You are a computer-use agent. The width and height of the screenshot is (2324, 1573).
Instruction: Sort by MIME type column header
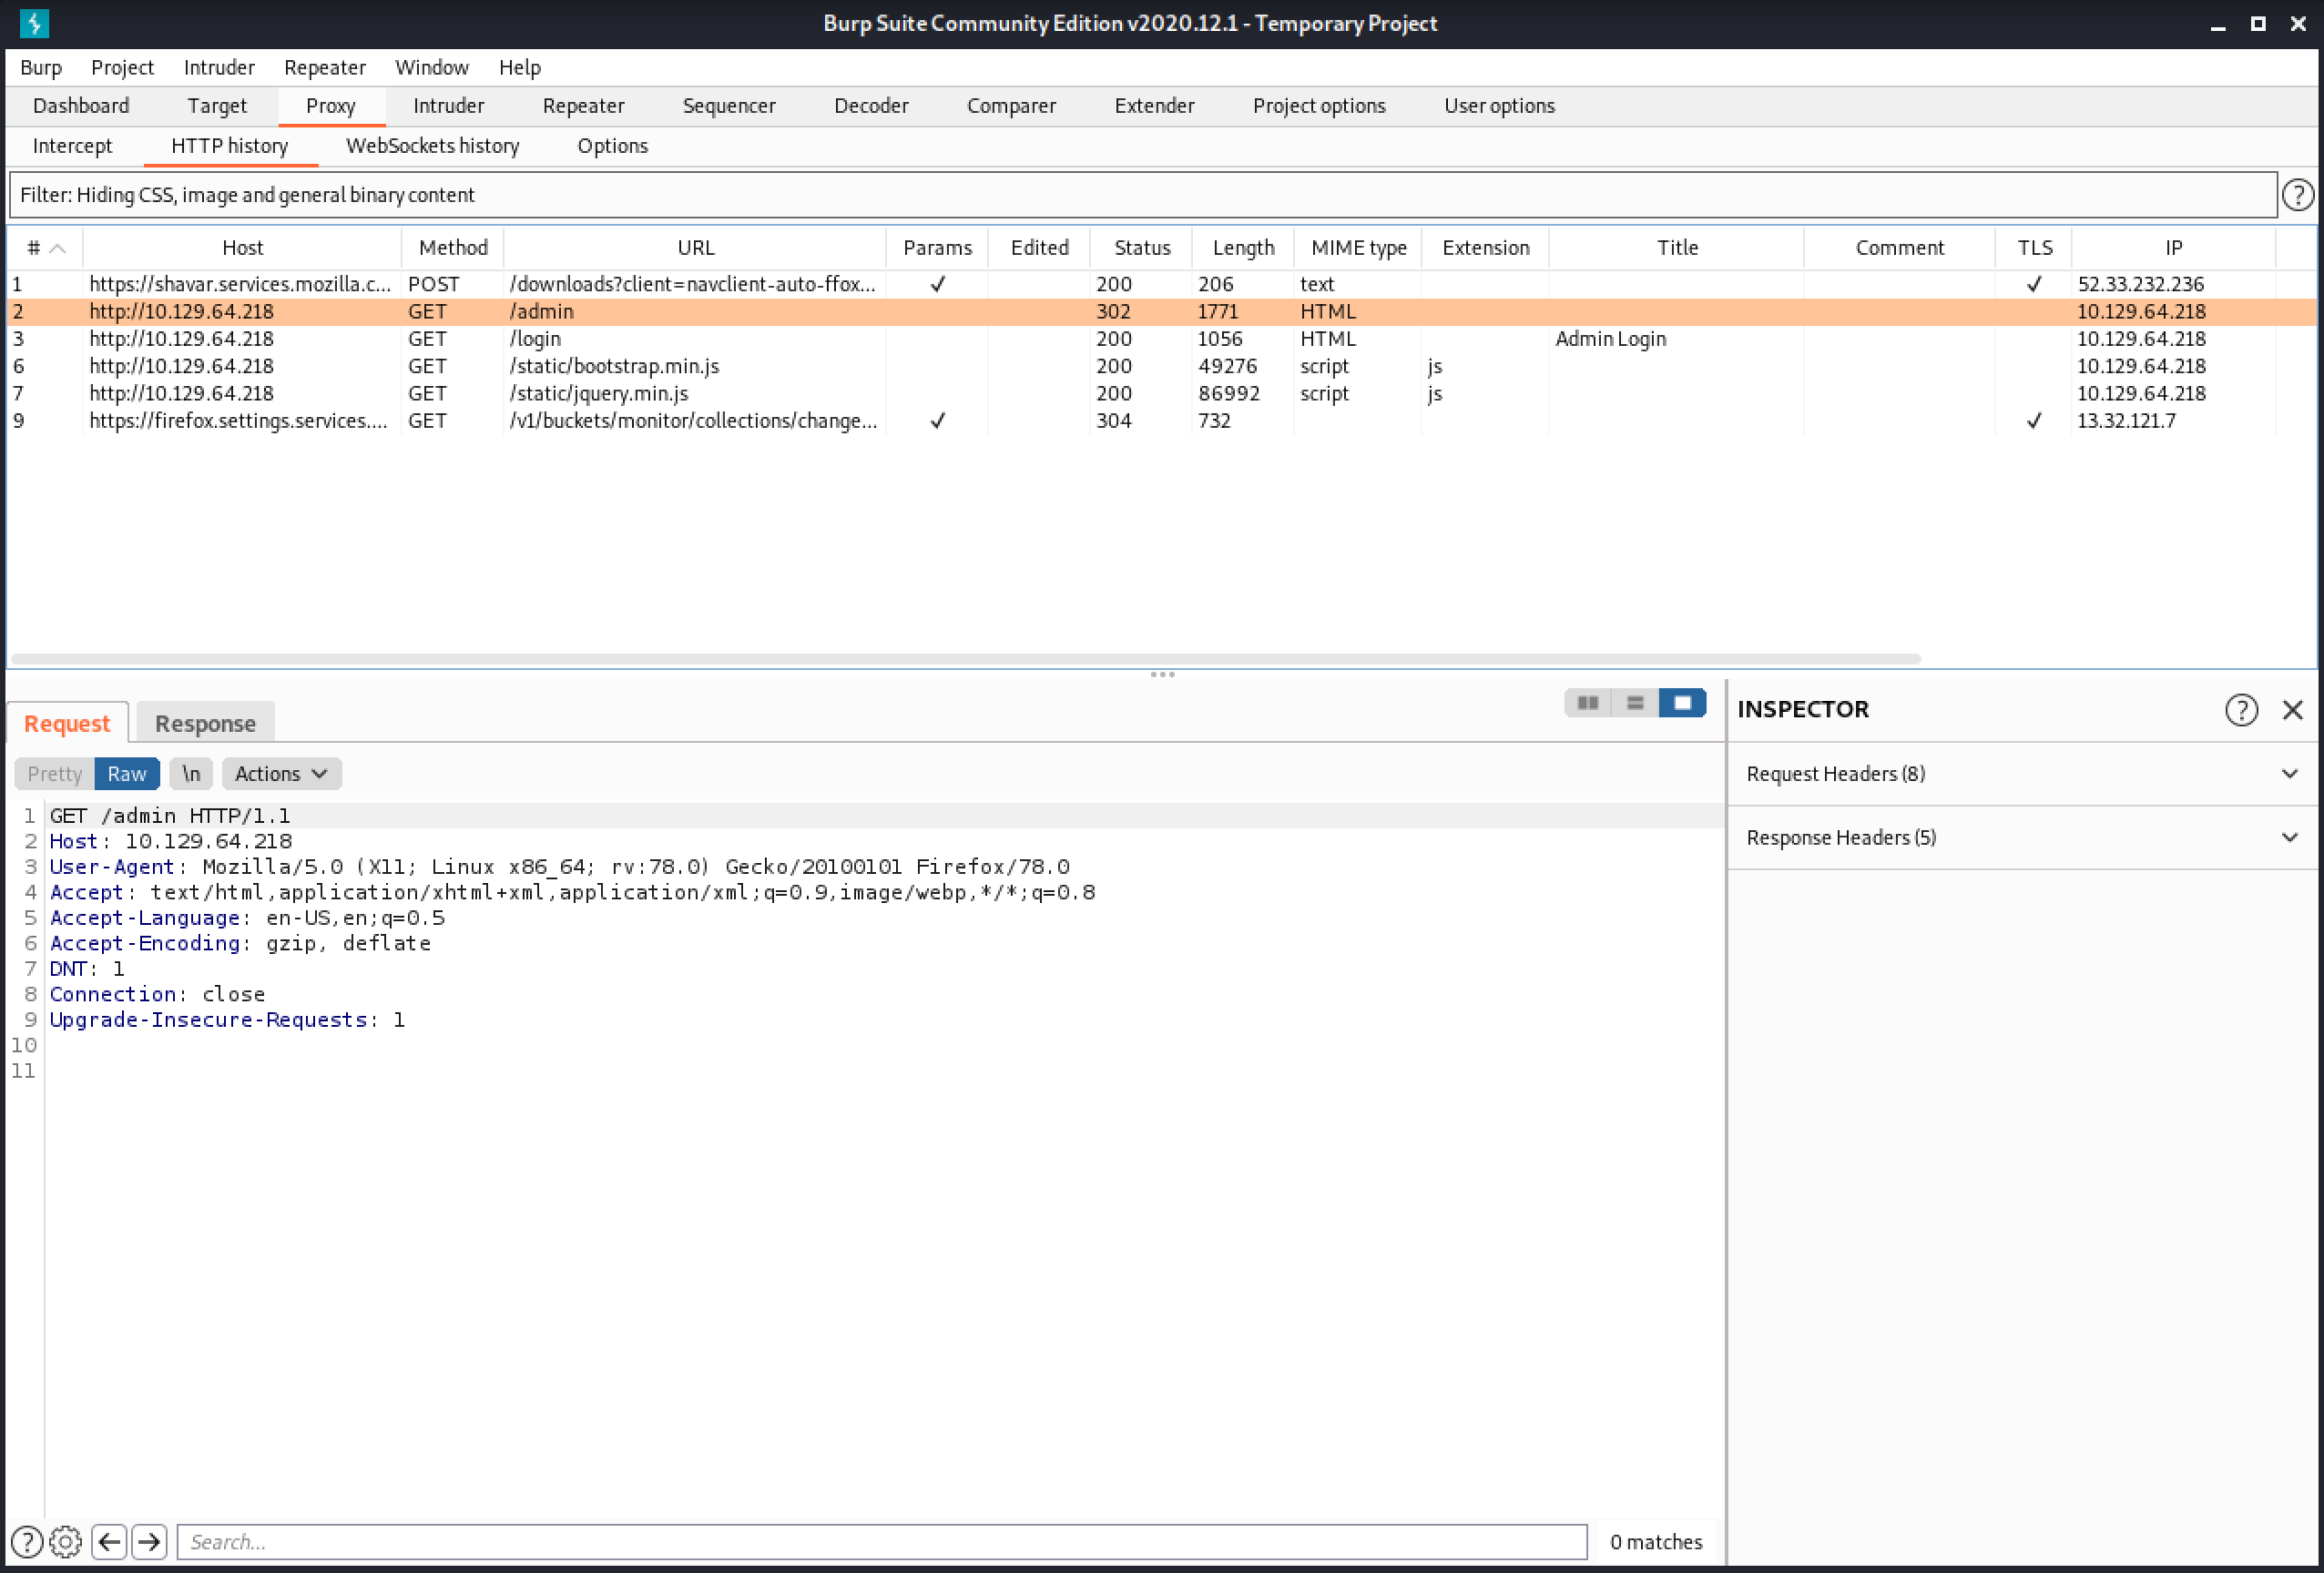pyautogui.click(x=1358, y=248)
